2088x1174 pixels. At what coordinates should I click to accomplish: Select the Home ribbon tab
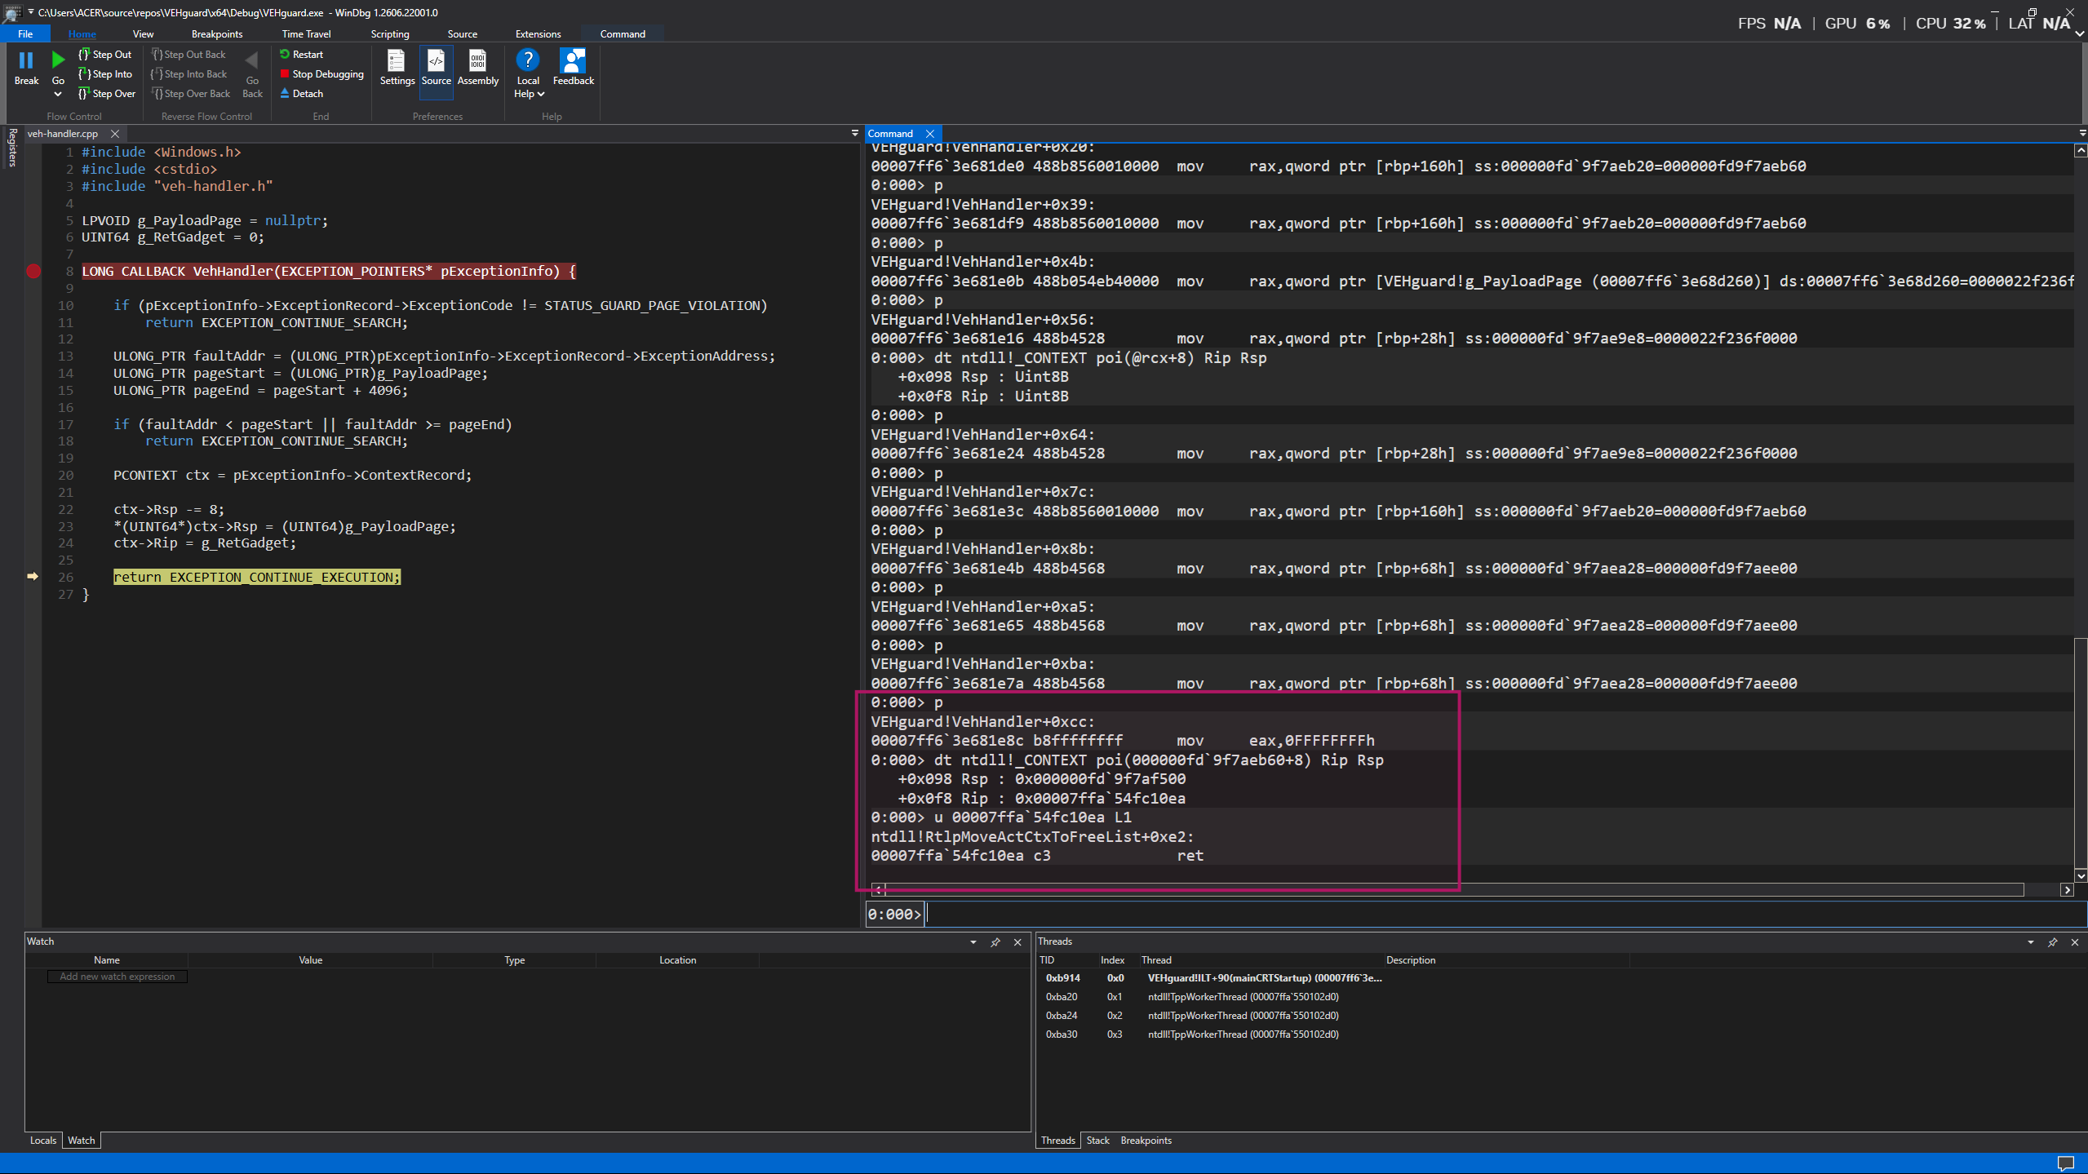82,33
